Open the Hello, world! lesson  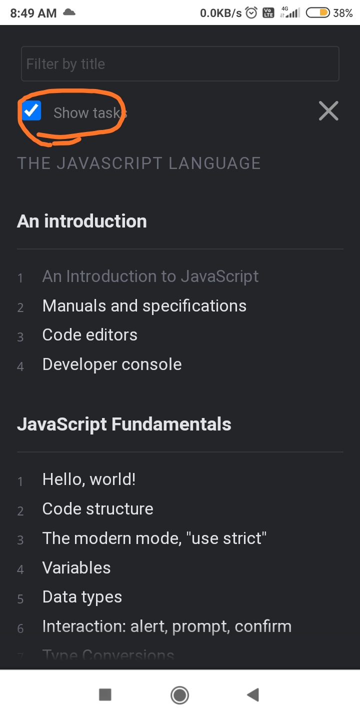pos(89,479)
